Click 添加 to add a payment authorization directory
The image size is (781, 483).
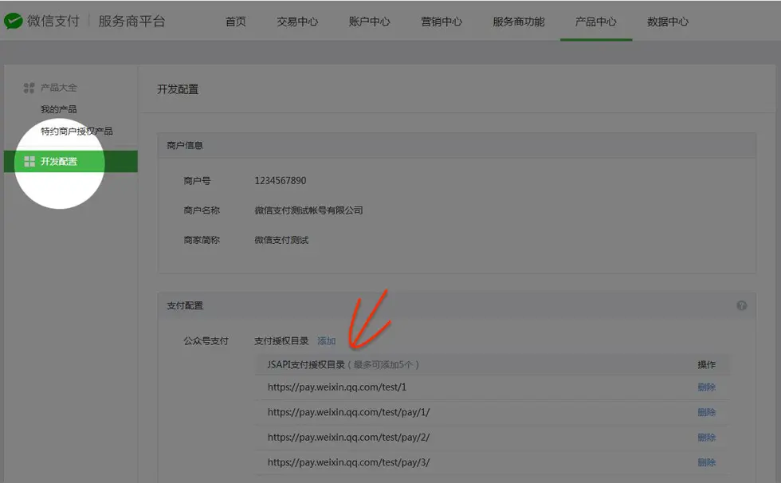click(x=326, y=340)
